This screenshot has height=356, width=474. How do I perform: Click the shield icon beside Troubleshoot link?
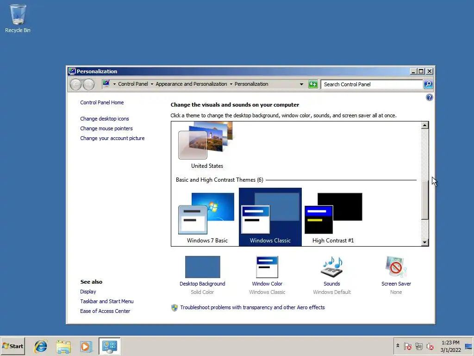click(175, 308)
